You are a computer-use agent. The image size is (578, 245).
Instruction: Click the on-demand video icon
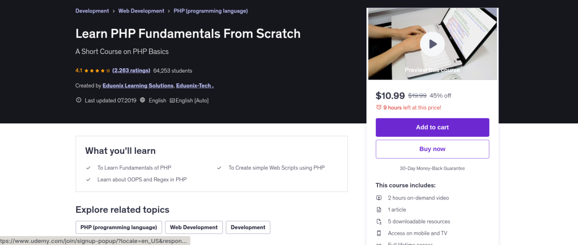coord(379,198)
